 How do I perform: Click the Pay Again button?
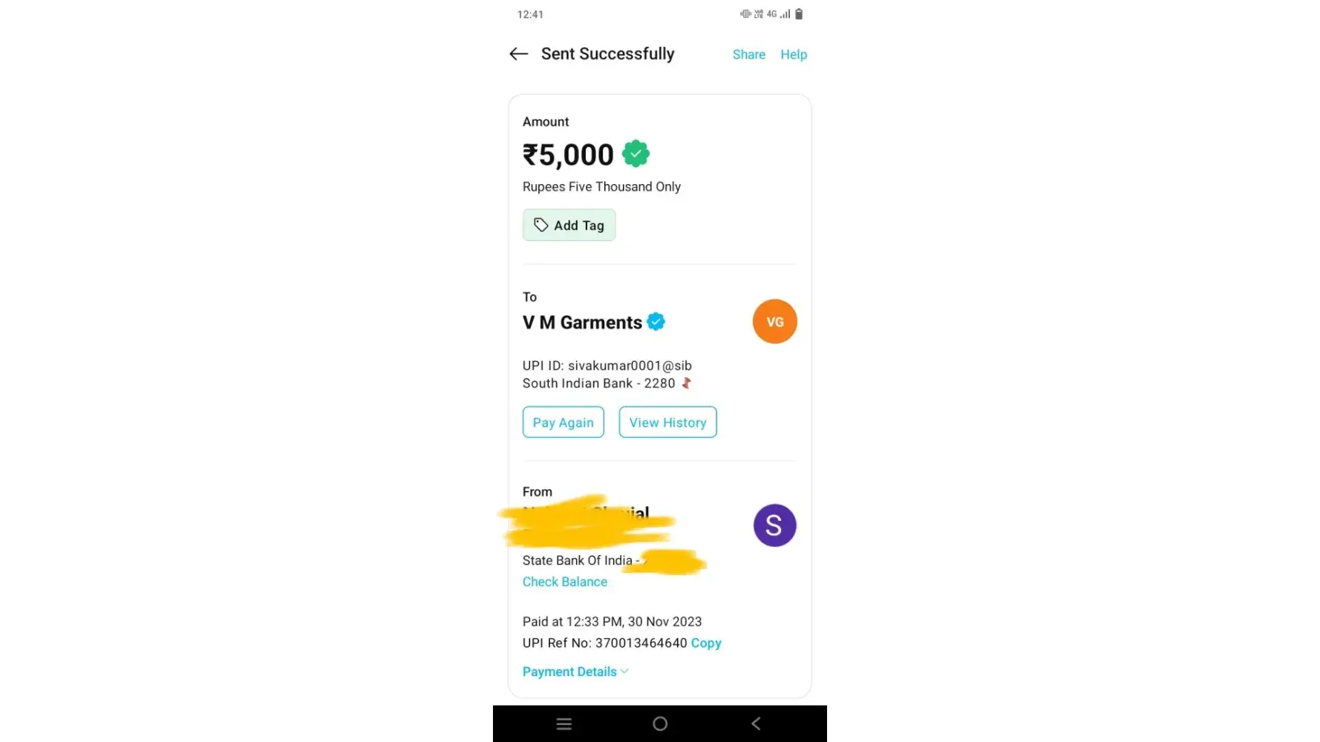pyautogui.click(x=563, y=422)
